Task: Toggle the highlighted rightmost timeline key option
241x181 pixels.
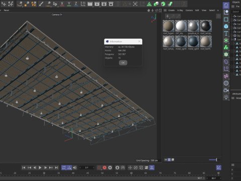Action: click(152, 167)
